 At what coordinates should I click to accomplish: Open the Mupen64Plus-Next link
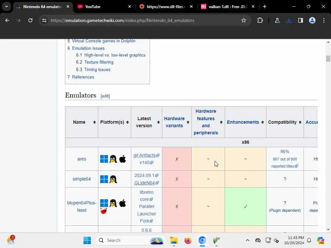(81, 206)
